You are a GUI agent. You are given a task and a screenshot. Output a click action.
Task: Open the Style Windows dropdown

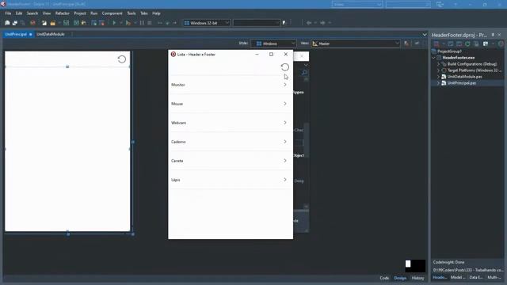coord(293,44)
